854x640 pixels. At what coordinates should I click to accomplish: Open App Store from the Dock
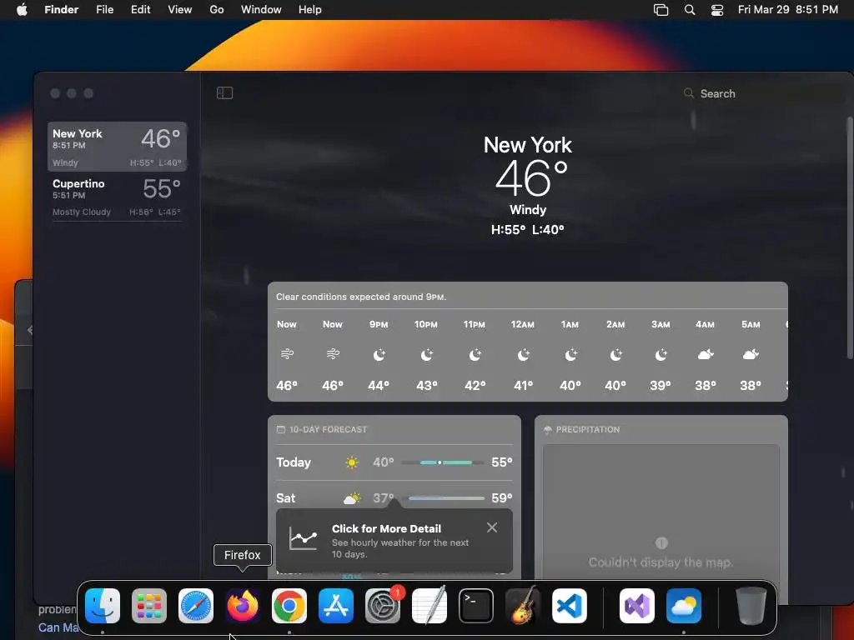(336, 606)
